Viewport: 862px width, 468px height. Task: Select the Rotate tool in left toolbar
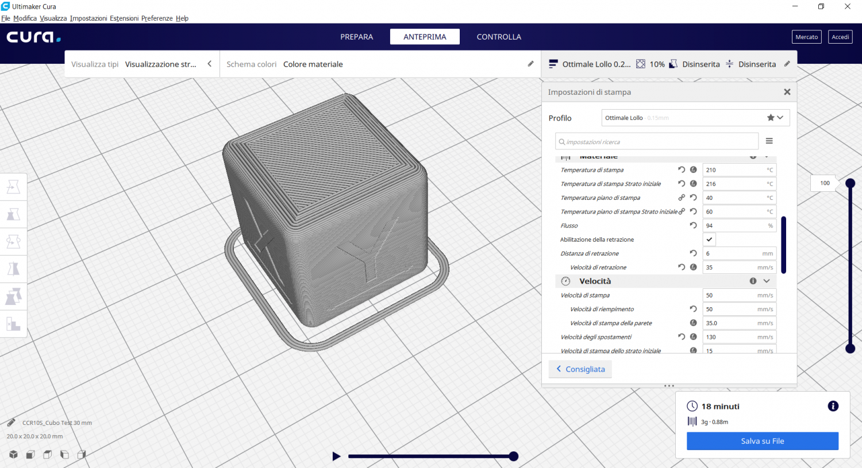click(13, 242)
